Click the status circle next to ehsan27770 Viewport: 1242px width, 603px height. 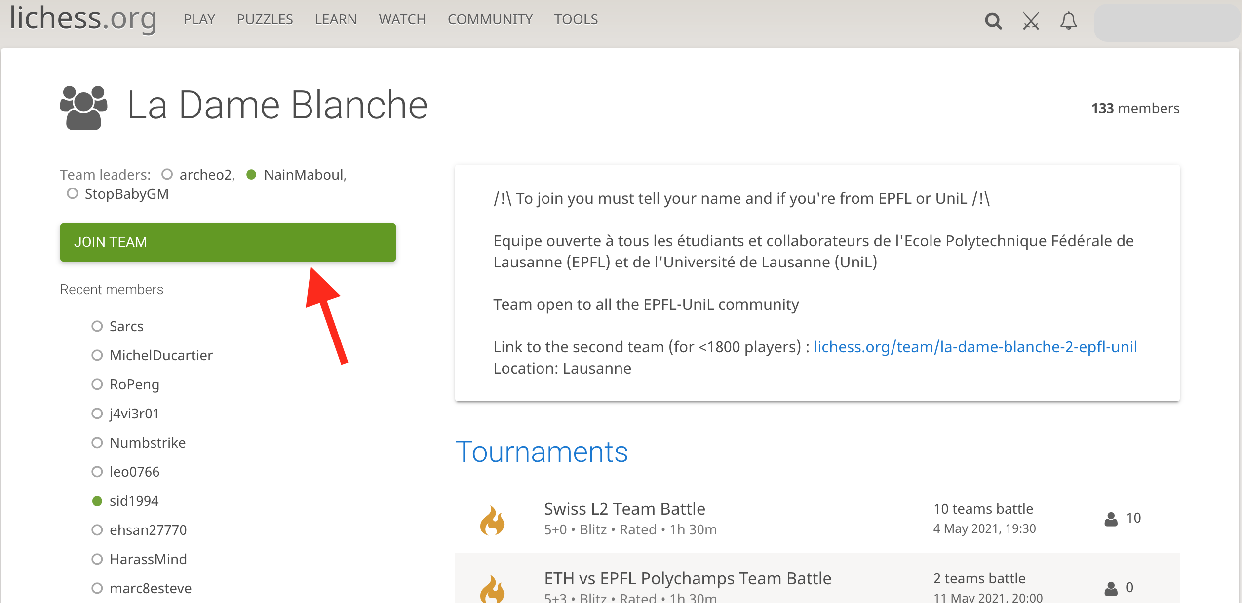pos(97,530)
